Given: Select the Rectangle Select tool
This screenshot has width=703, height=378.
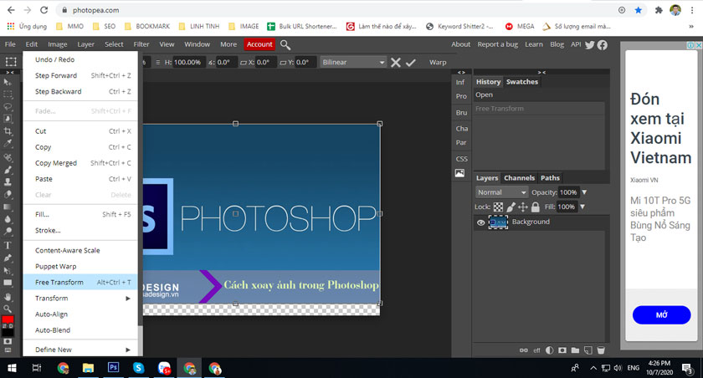Looking at the screenshot, I should pyautogui.click(x=8, y=94).
